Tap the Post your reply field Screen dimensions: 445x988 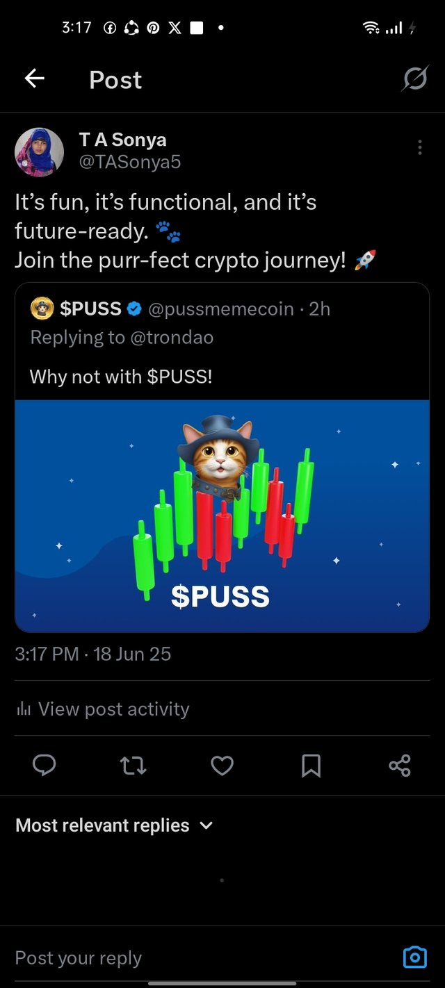(202, 958)
